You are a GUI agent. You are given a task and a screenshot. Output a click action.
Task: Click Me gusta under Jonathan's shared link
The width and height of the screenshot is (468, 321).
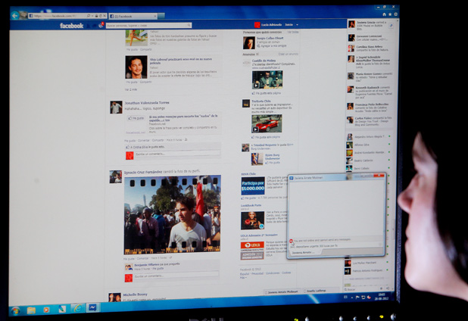coord(132,140)
